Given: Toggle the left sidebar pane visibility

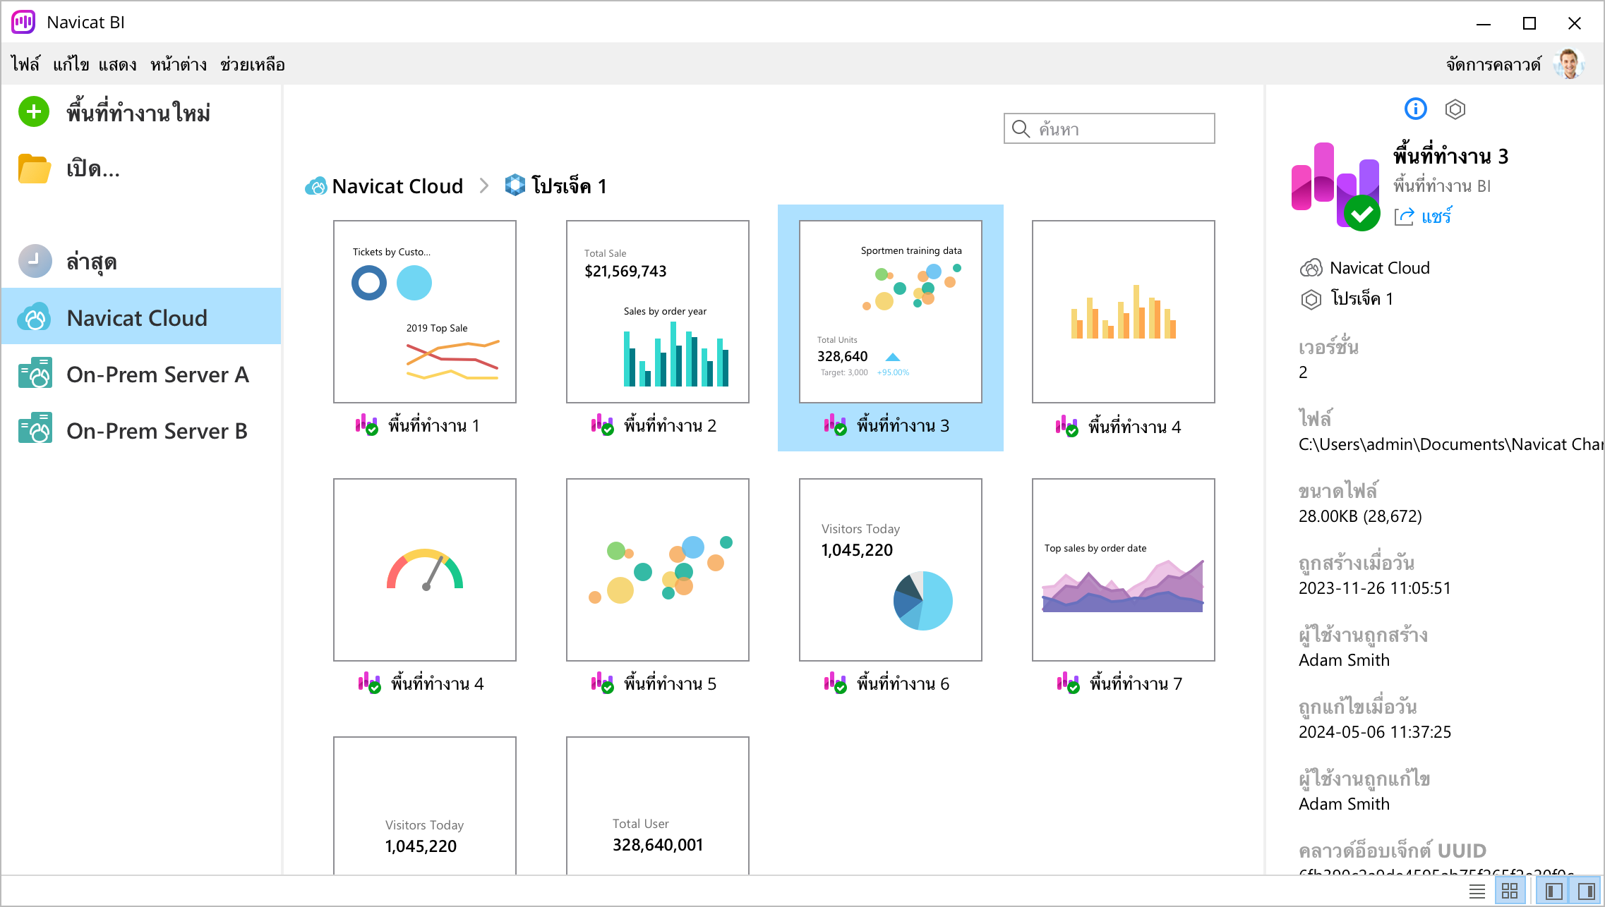Looking at the screenshot, I should pos(1553,891).
